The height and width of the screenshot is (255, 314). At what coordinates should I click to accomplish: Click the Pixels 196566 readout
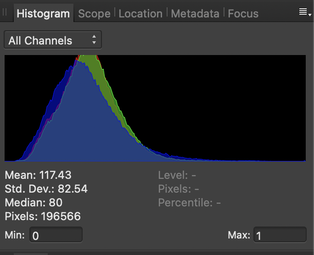pyautogui.click(x=43, y=216)
